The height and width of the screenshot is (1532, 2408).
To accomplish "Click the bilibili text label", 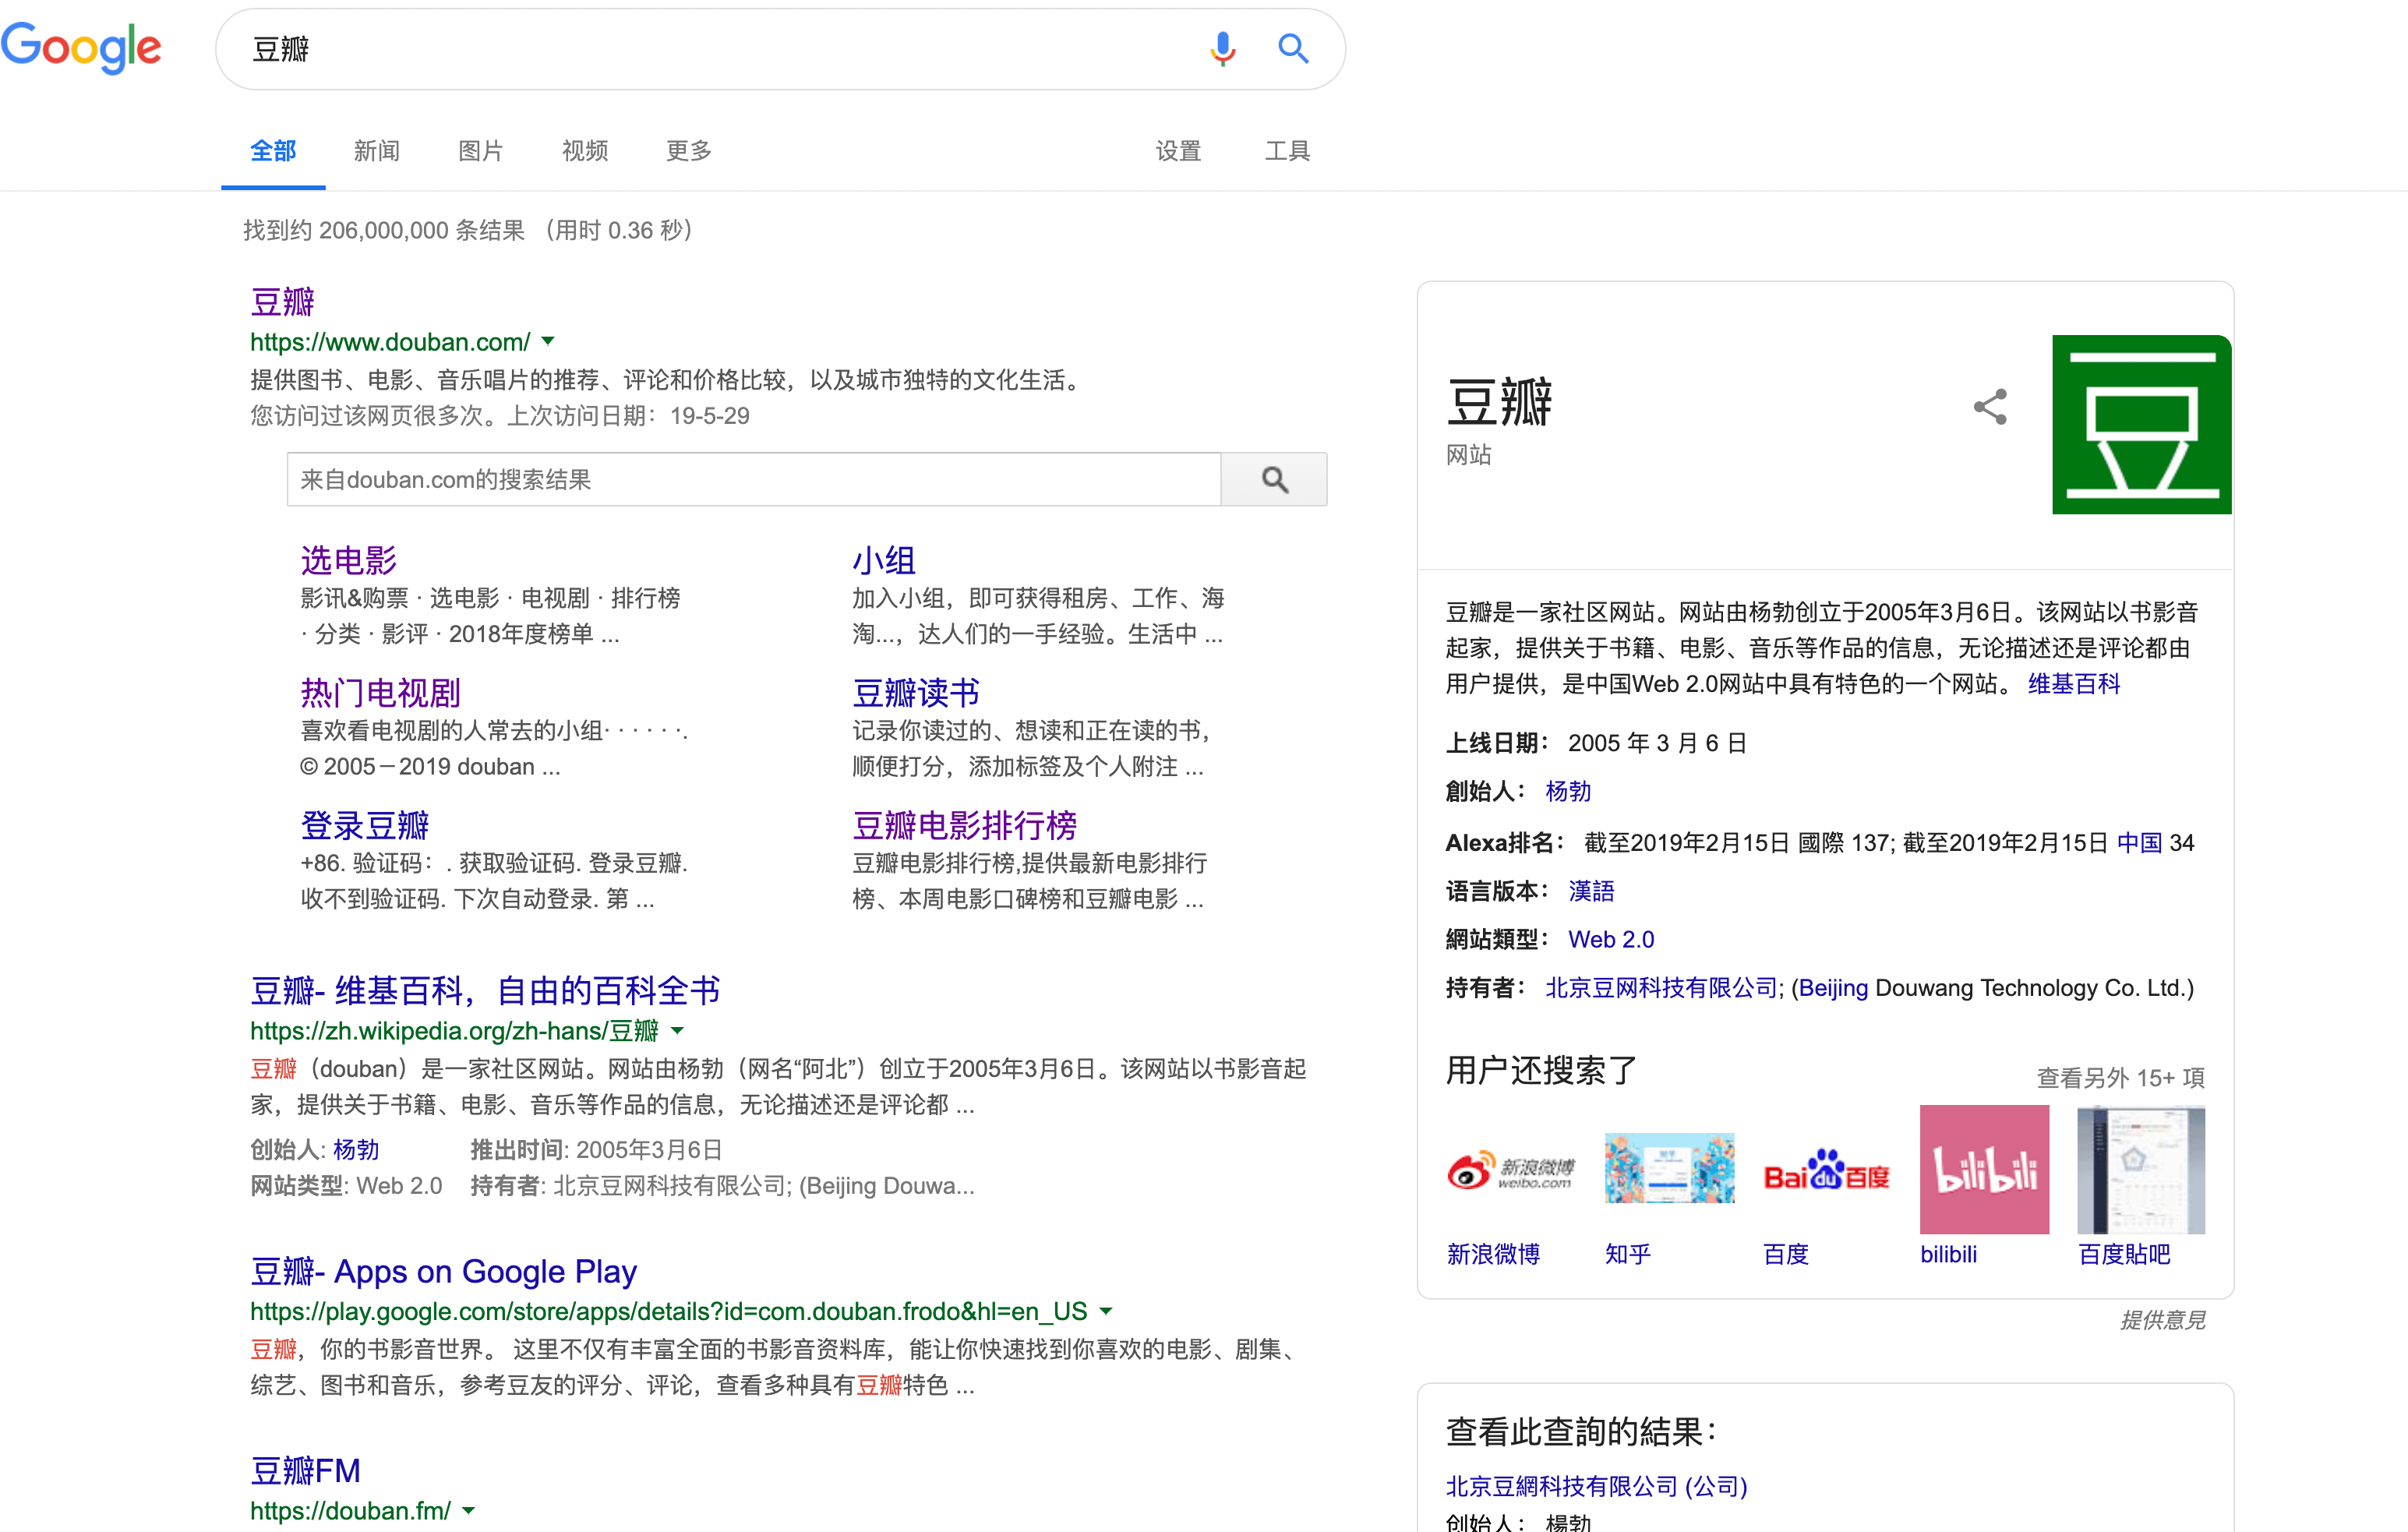I will (x=1948, y=1254).
